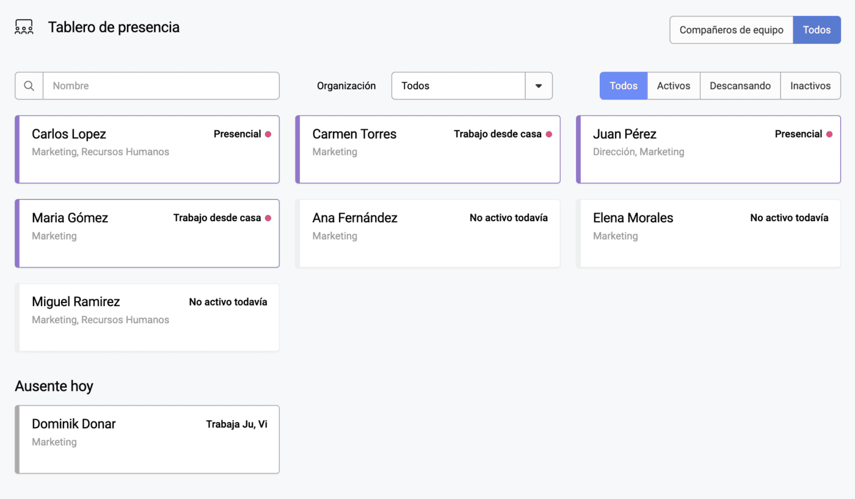Screen dimensions: 855x499
Task: Filter by Descansando status tab
Action: (740, 86)
